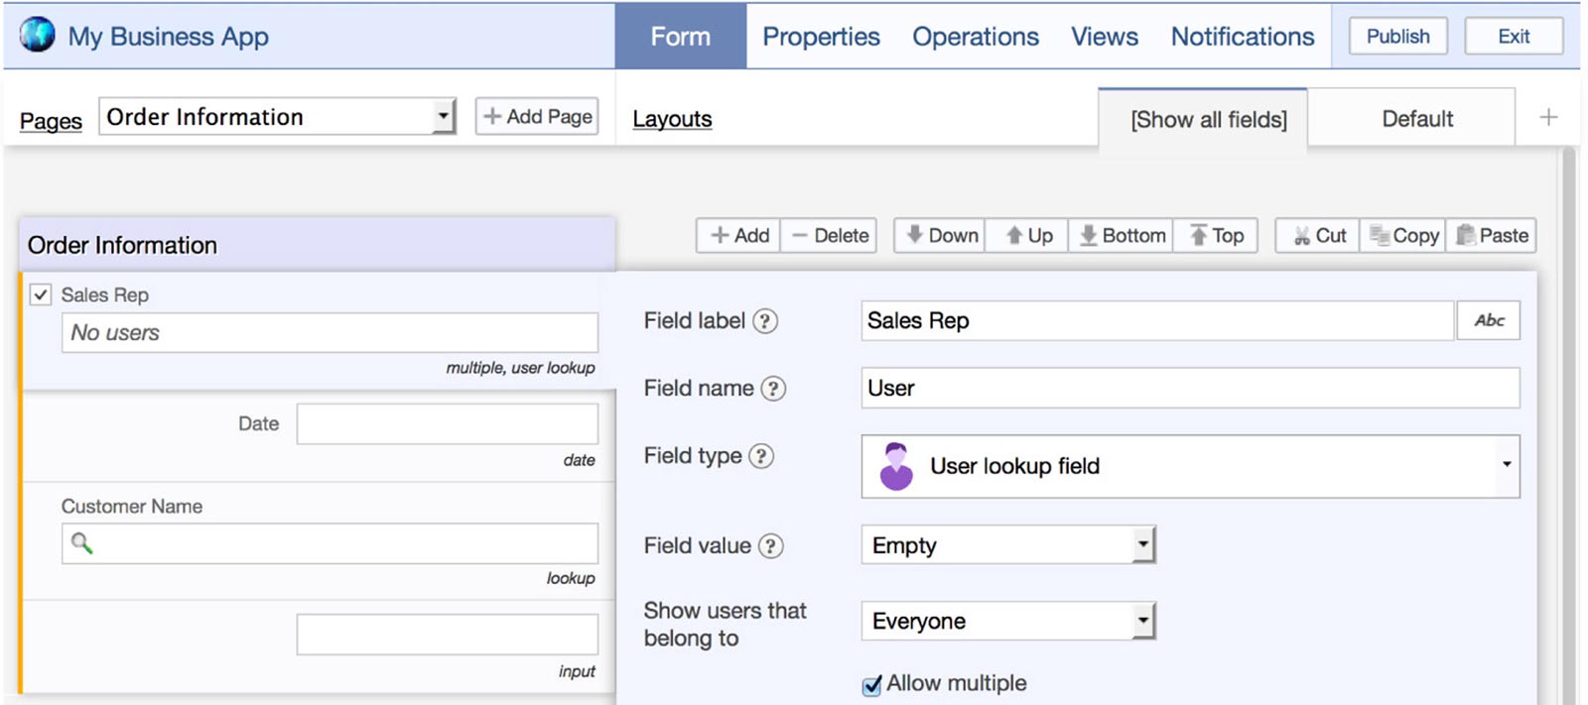1588x705 pixels.
Task: Click the Paste clipboard button
Action: click(1491, 236)
